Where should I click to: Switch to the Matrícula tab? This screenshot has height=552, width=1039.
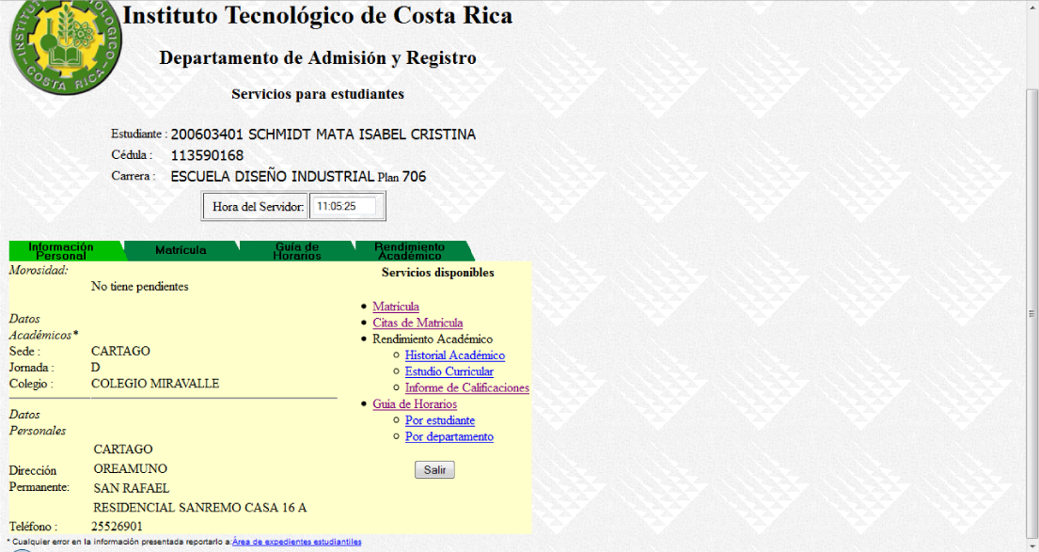[x=181, y=250]
